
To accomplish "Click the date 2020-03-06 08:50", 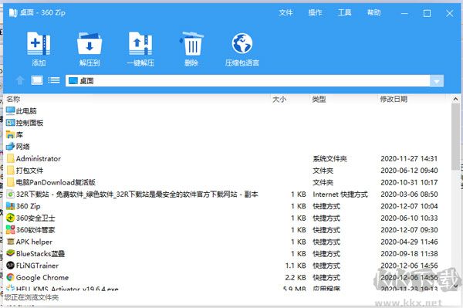I will (409, 194).
